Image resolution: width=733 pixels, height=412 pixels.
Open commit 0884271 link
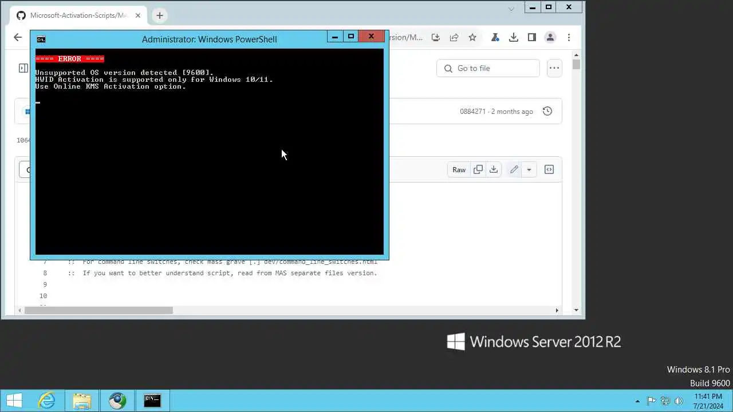[x=472, y=112]
